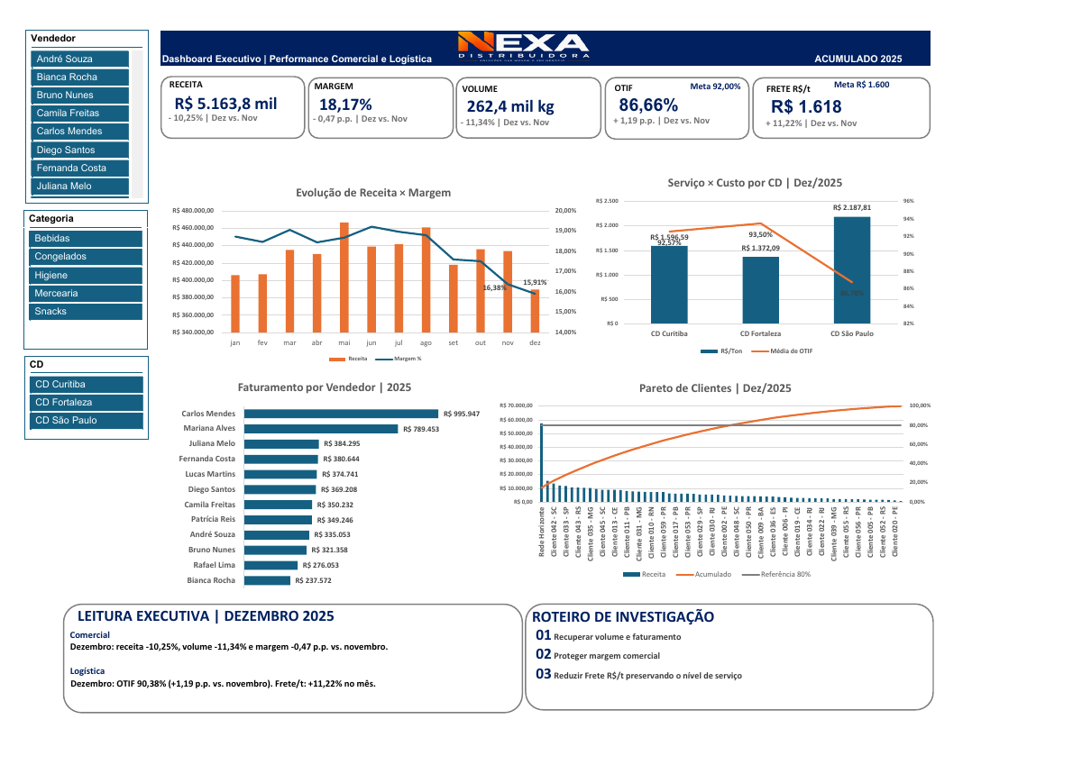
Task: Click the dez month axis label
Action: [x=535, y=343]
